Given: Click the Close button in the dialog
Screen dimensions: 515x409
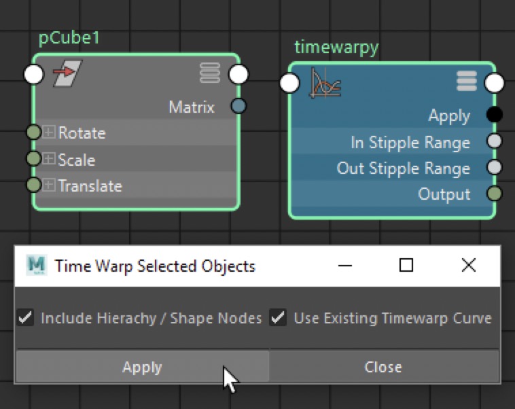Looking at the screenshot, I should (x=384, y=367).
